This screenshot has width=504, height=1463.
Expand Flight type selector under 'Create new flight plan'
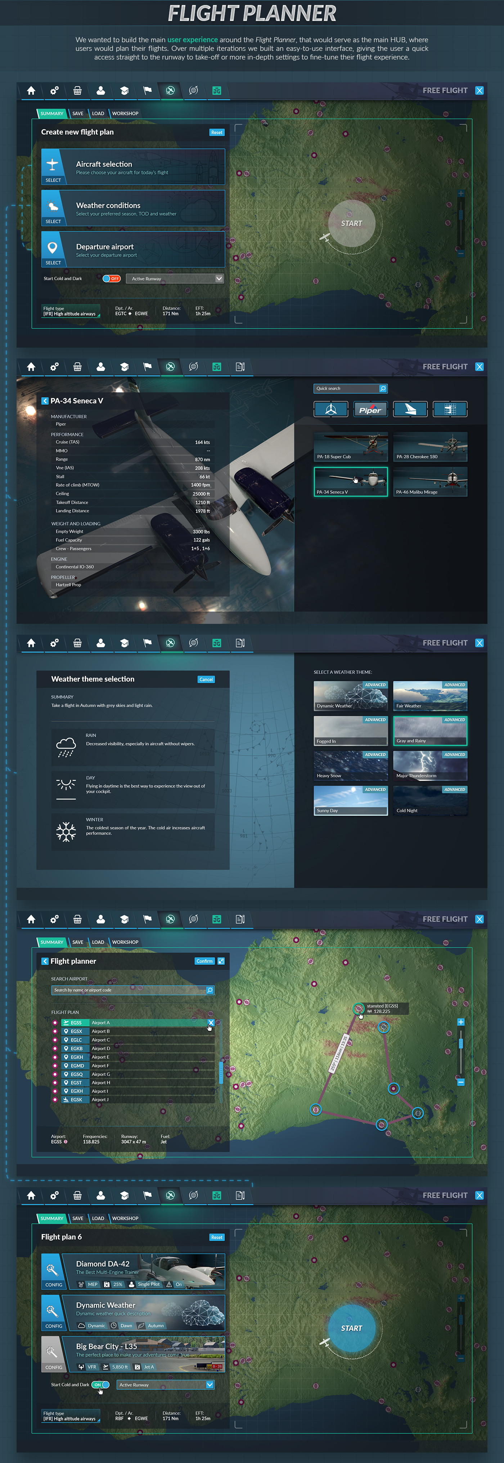click(71, 311)
